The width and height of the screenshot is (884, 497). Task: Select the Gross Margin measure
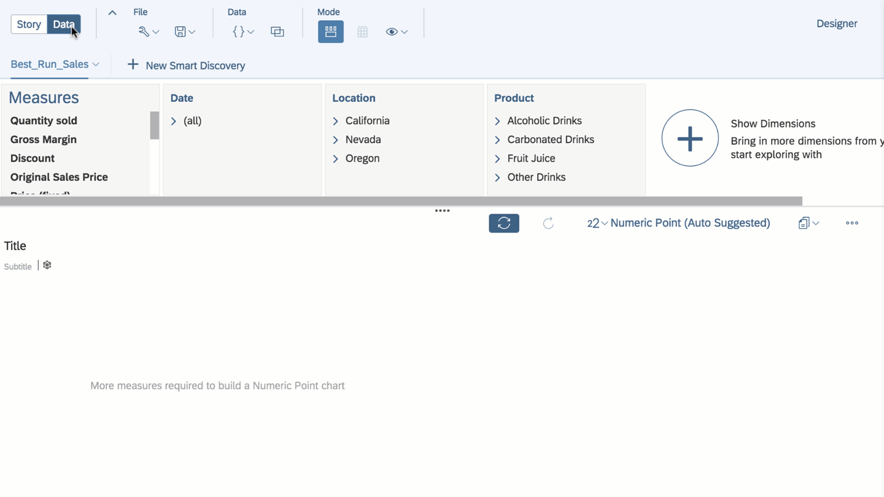pyautogui.click(x=43, y=139)
